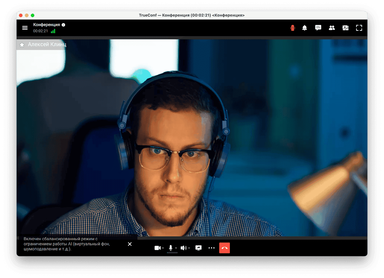Expand the speaker options arrow
Image resolution: width=384 pixels, height=278 pixels.
[189, 248]
